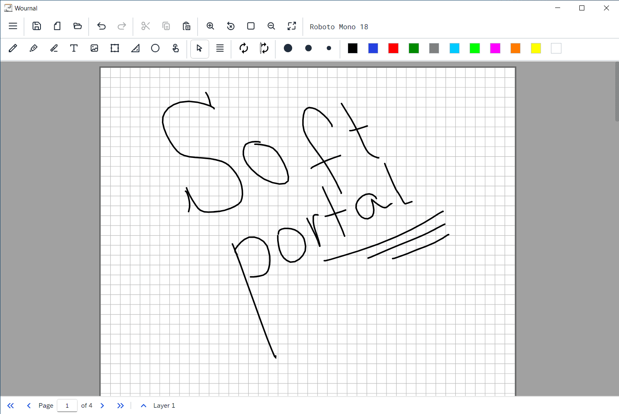Cut selection with scissors icon

click(146, 26)
